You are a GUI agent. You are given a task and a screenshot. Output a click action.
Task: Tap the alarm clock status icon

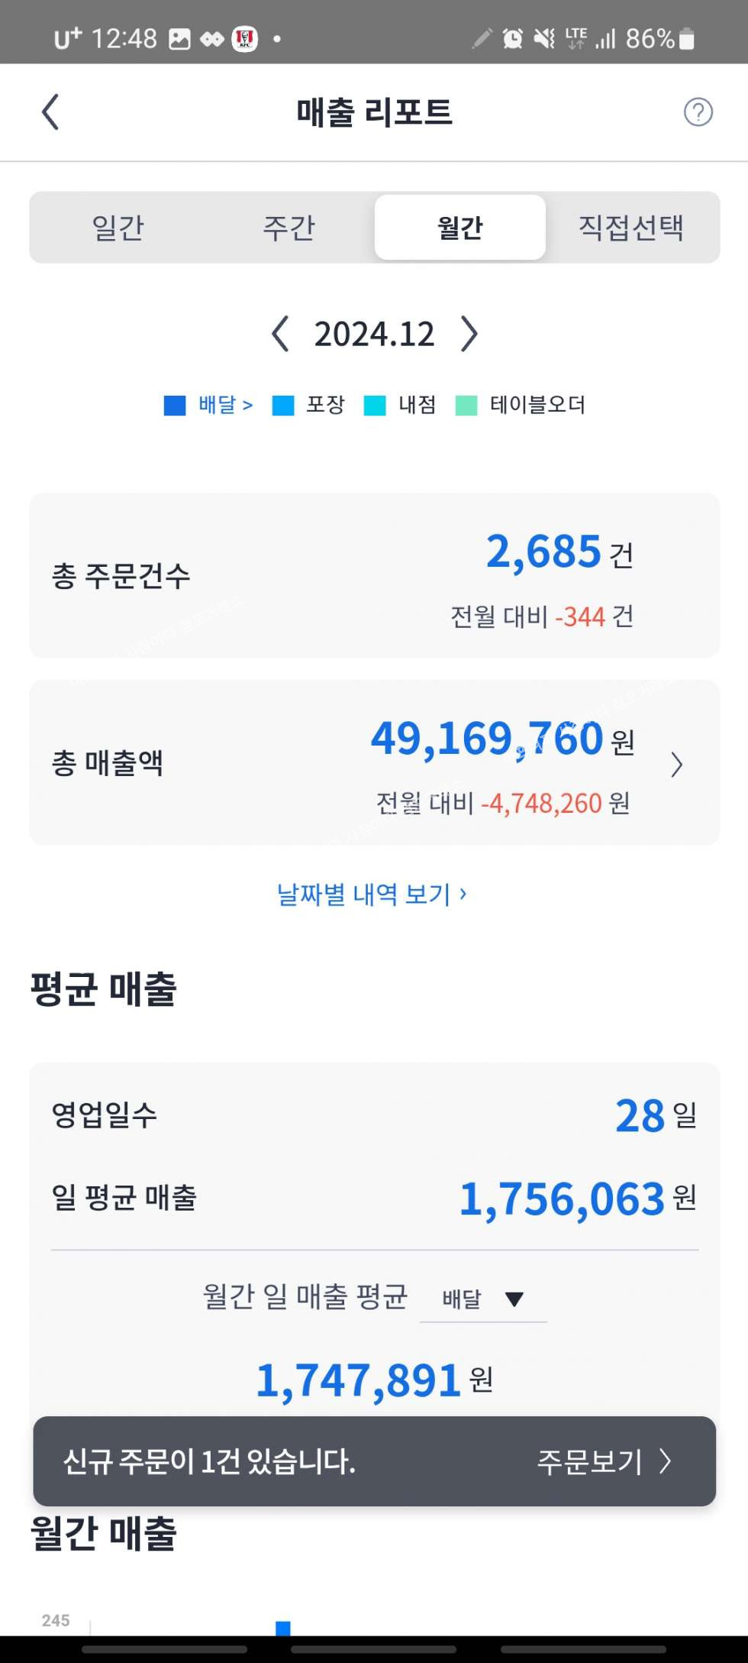pos(512,38)
